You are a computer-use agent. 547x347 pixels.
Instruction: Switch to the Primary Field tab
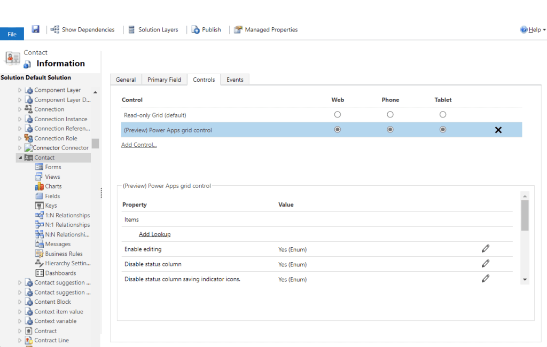[x=164, y=80]
